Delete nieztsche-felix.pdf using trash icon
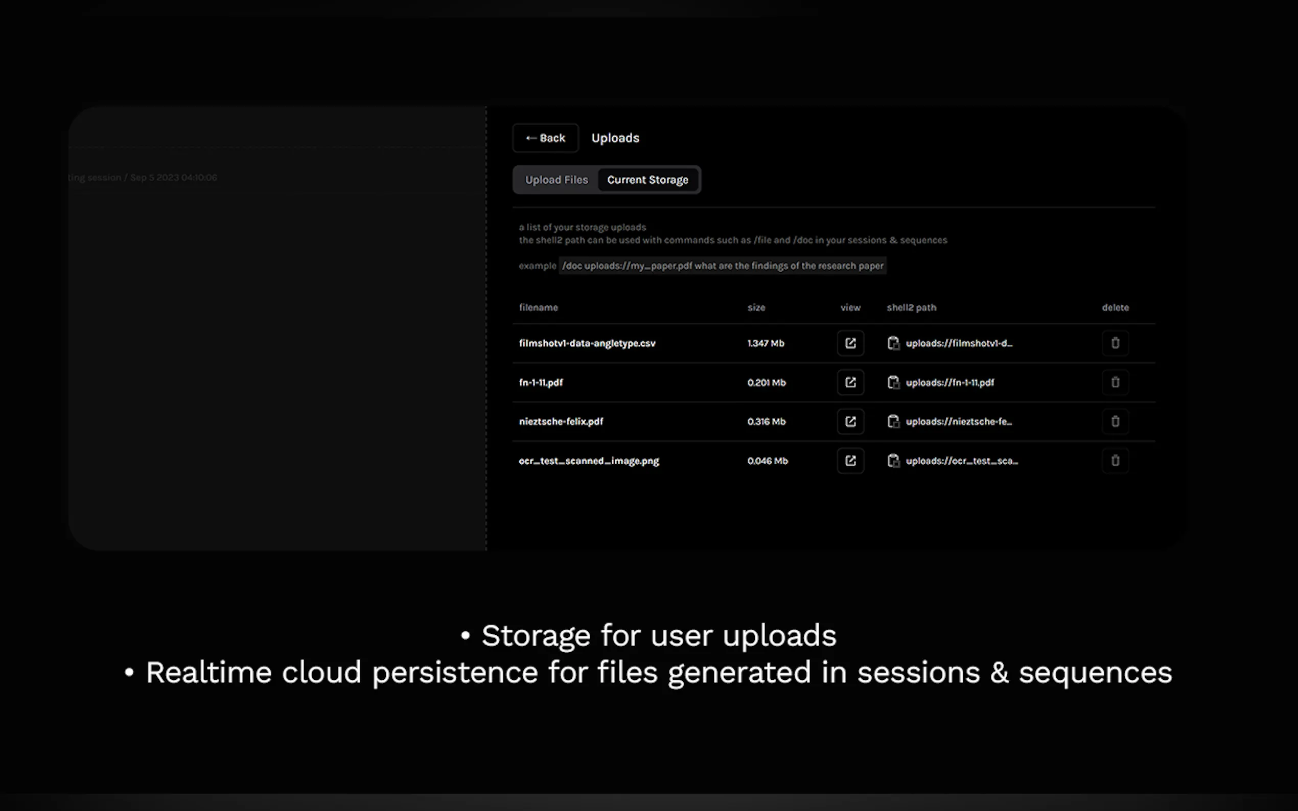Screen dimensions: 1298x811 [1115, 422]
